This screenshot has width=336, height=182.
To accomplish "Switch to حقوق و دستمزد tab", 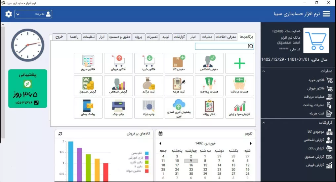I will click(120, 37).
